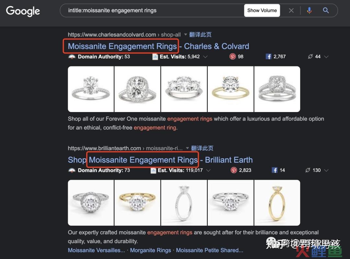This screenshot has height=259, width=350.
Task: Go to Google logo homepage
Action: [x=23, y=11]
